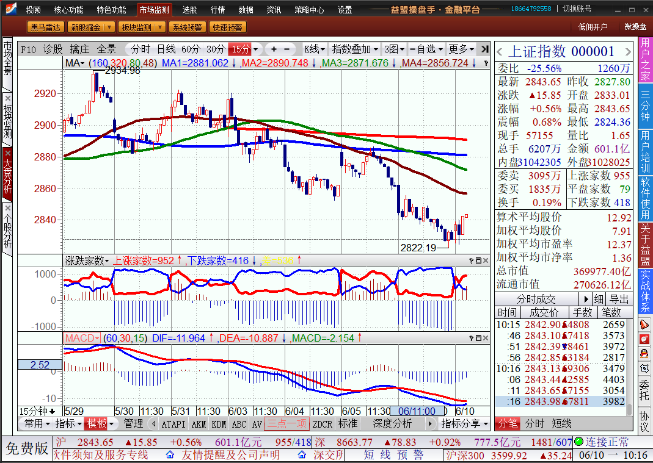Click the 切换账号 link
The height and width of the screenshot is (463, 653).
point(577,9)
